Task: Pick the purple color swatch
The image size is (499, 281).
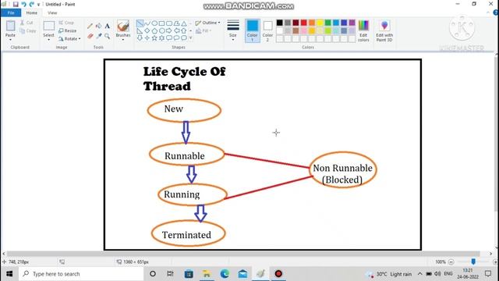Action: click(x=352, y=23)
